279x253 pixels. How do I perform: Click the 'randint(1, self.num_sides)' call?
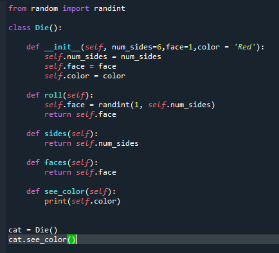pyautogui.click(x=157, y=105)
